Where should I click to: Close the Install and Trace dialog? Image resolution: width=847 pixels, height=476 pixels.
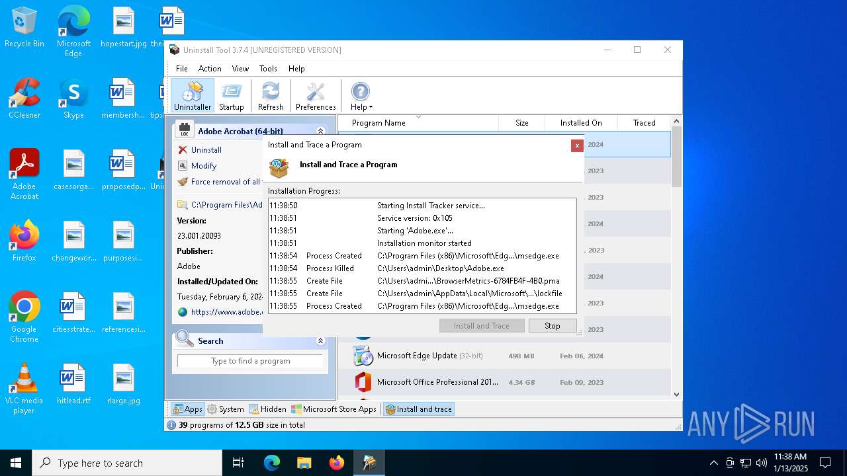pyautogui.click(x=577, y=145)
